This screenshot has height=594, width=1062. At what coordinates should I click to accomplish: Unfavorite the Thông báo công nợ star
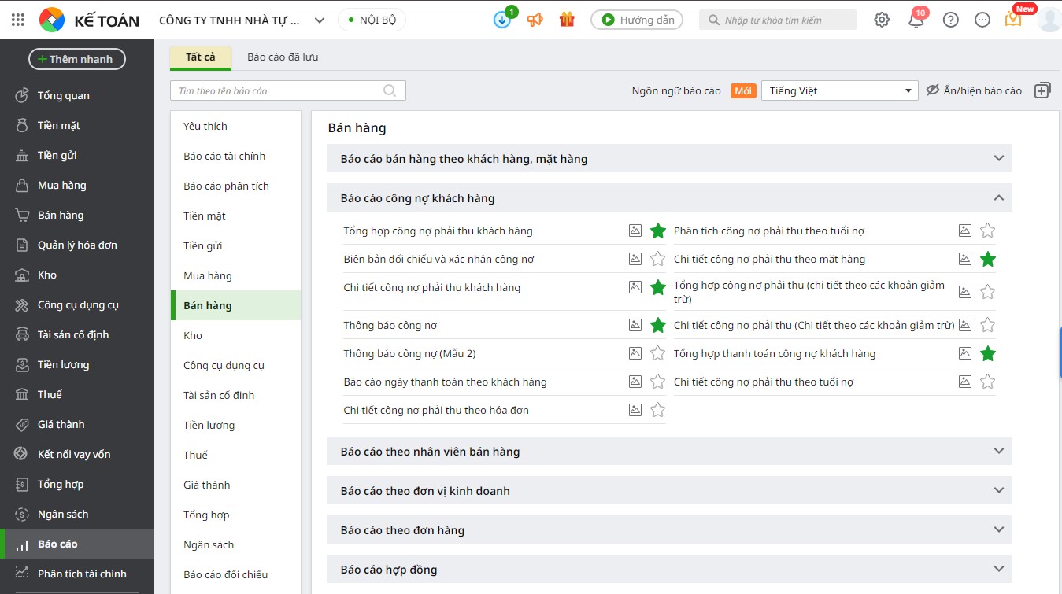point(658,325)
